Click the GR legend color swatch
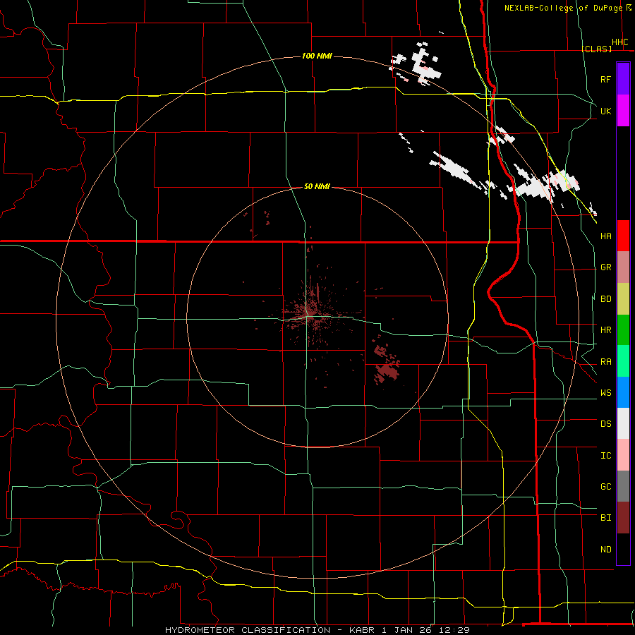 click(623, 267)
